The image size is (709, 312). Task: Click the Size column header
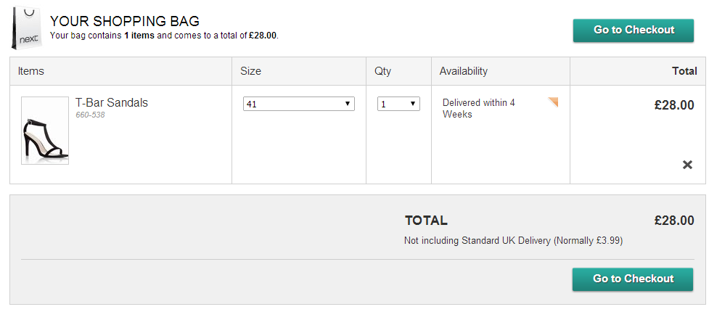[x=250, y=71]
